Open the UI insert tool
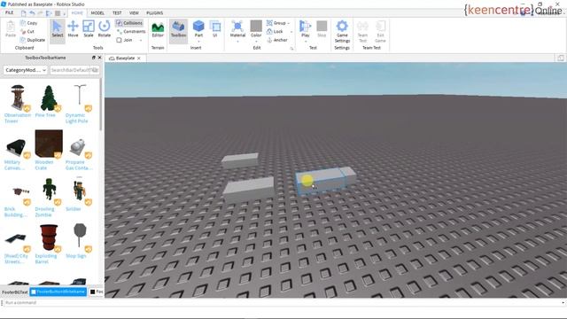The image size is (567, 319). click(x=215, y=29)
